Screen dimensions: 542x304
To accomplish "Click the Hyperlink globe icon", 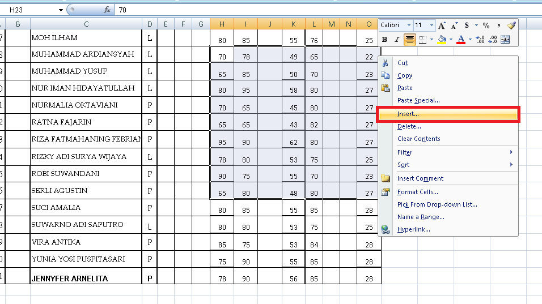I will (386, 229).
